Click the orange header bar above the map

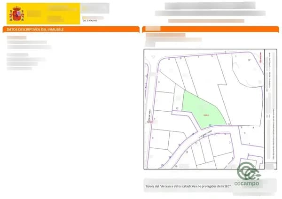click(x=211, y=29)
